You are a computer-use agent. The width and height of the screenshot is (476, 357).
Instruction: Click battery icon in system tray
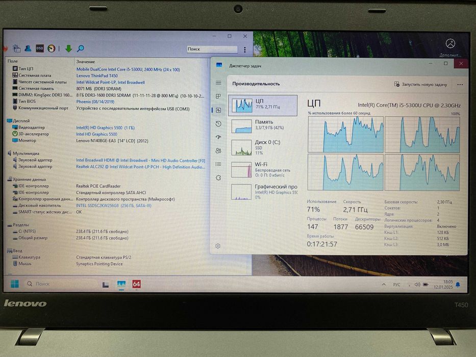click(x=425, y=285)
